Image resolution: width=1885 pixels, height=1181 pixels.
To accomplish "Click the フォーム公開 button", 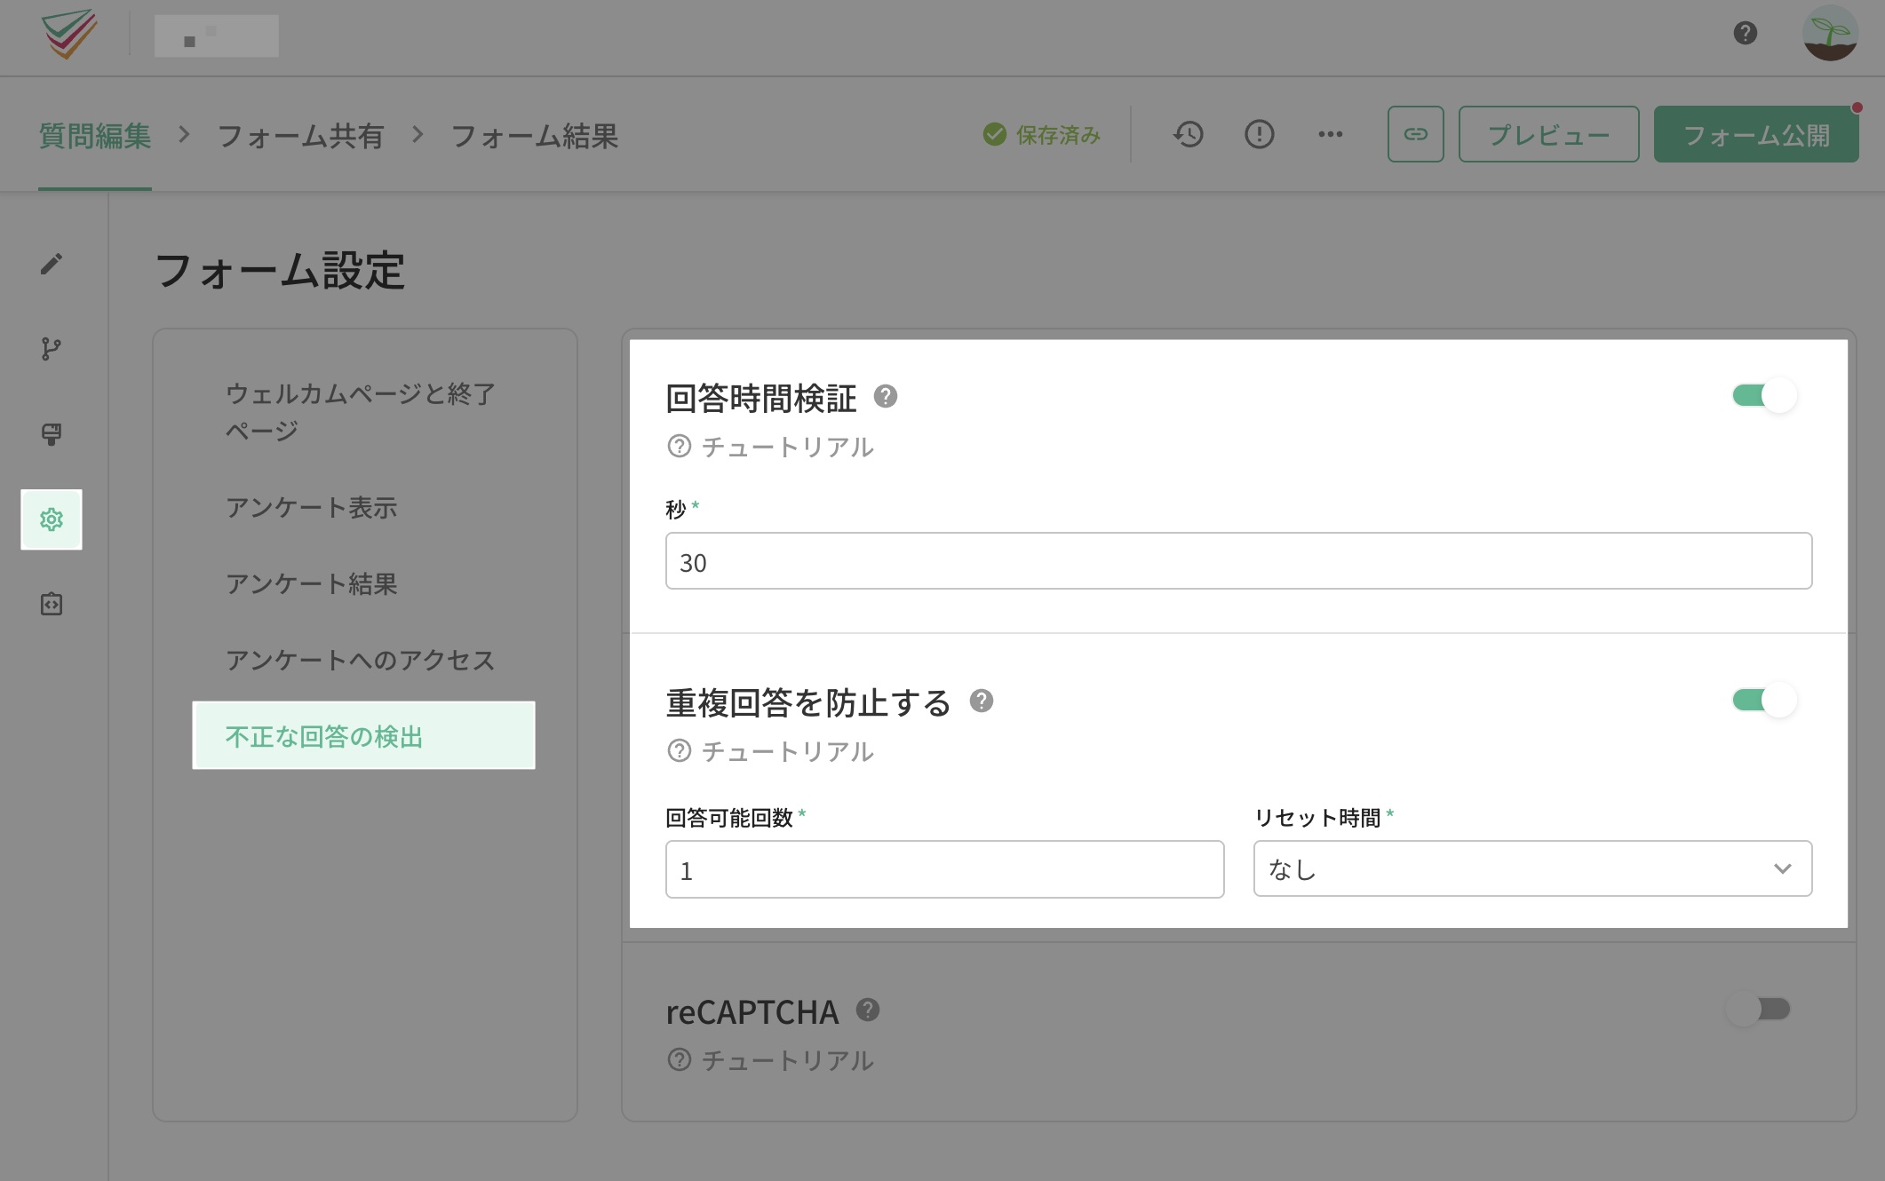I will point(1756,134).
